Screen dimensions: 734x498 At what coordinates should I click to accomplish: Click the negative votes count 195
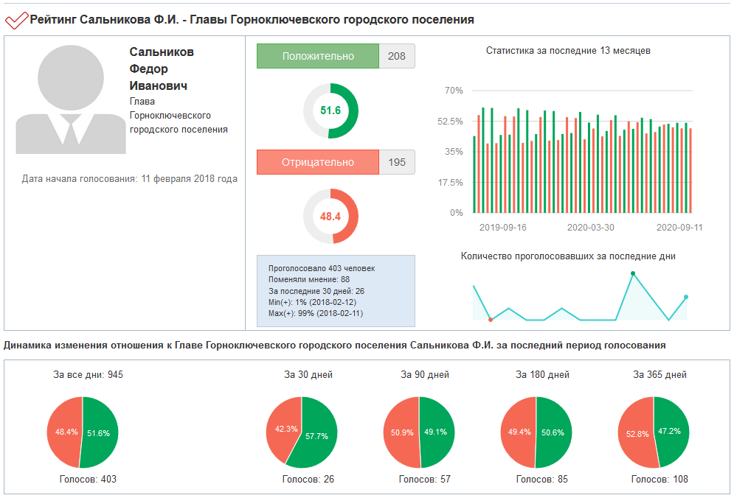pyautogui.click(x=397, y=162)
